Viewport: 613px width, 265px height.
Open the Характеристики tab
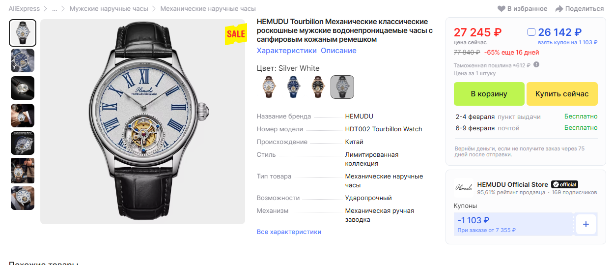point(286,51)
